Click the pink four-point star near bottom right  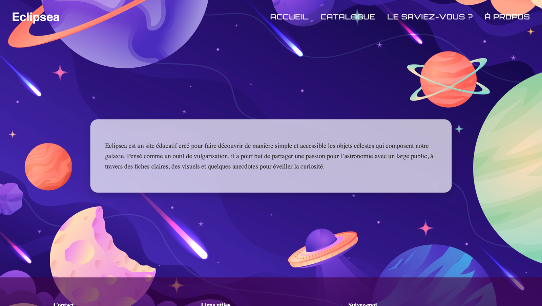426,228
